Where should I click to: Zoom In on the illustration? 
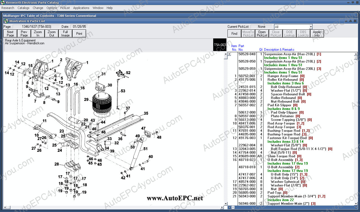(38, 34)
